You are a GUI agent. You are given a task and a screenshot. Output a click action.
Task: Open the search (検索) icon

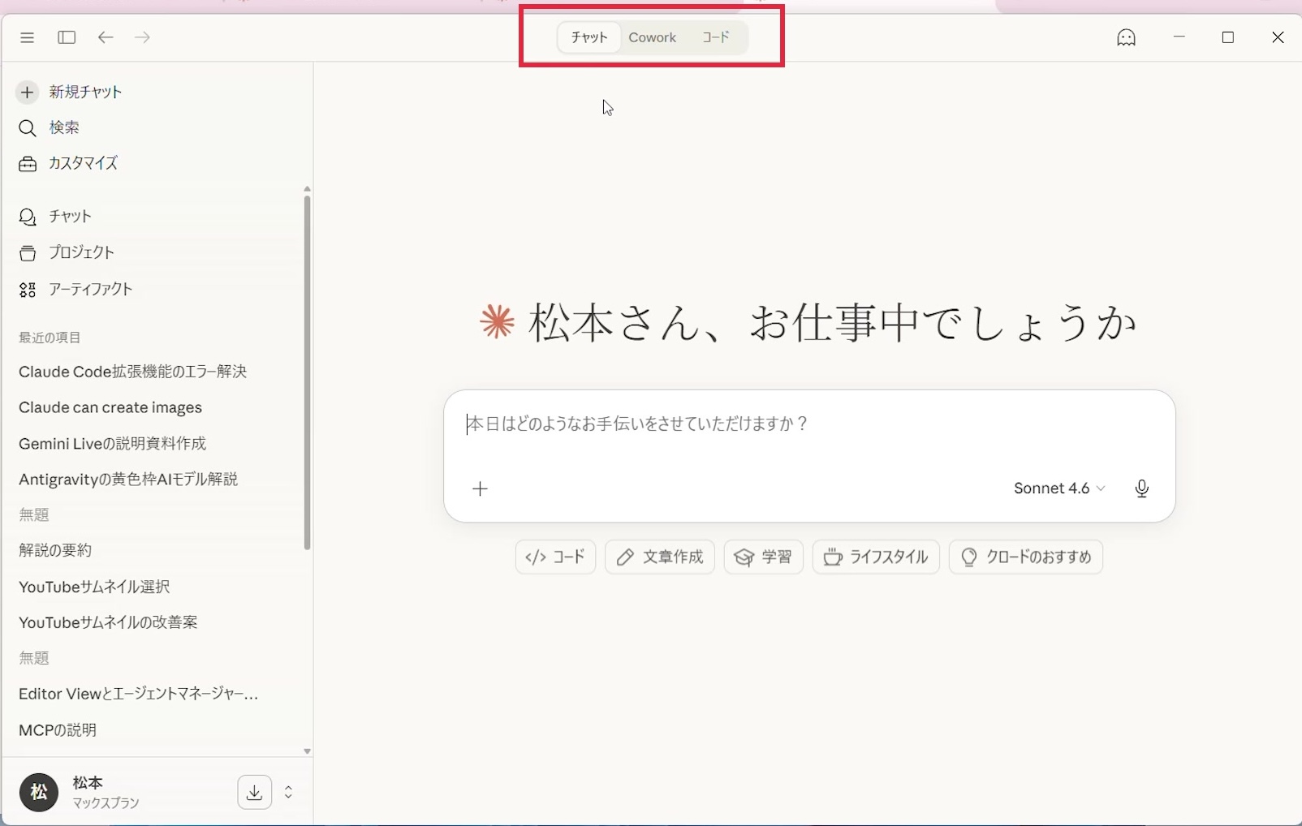(28, 128)
